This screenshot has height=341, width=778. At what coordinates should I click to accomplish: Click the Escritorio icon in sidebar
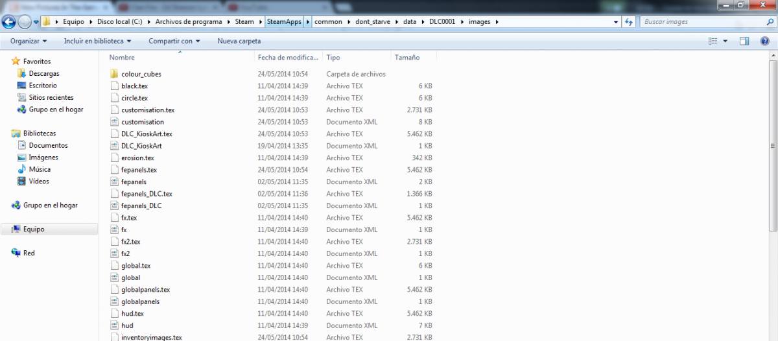(22, 85)
